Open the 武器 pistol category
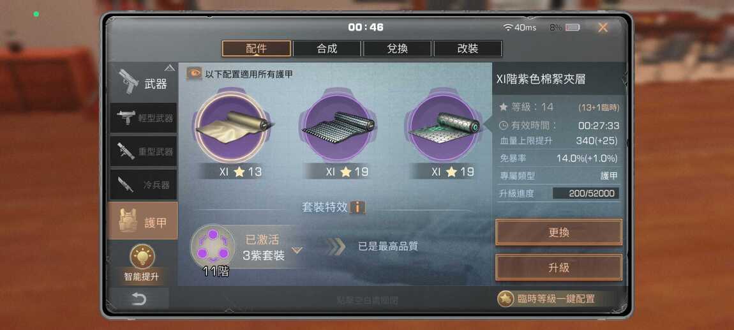The width and height of the screenshot is (734, 330). click(143, 82)
